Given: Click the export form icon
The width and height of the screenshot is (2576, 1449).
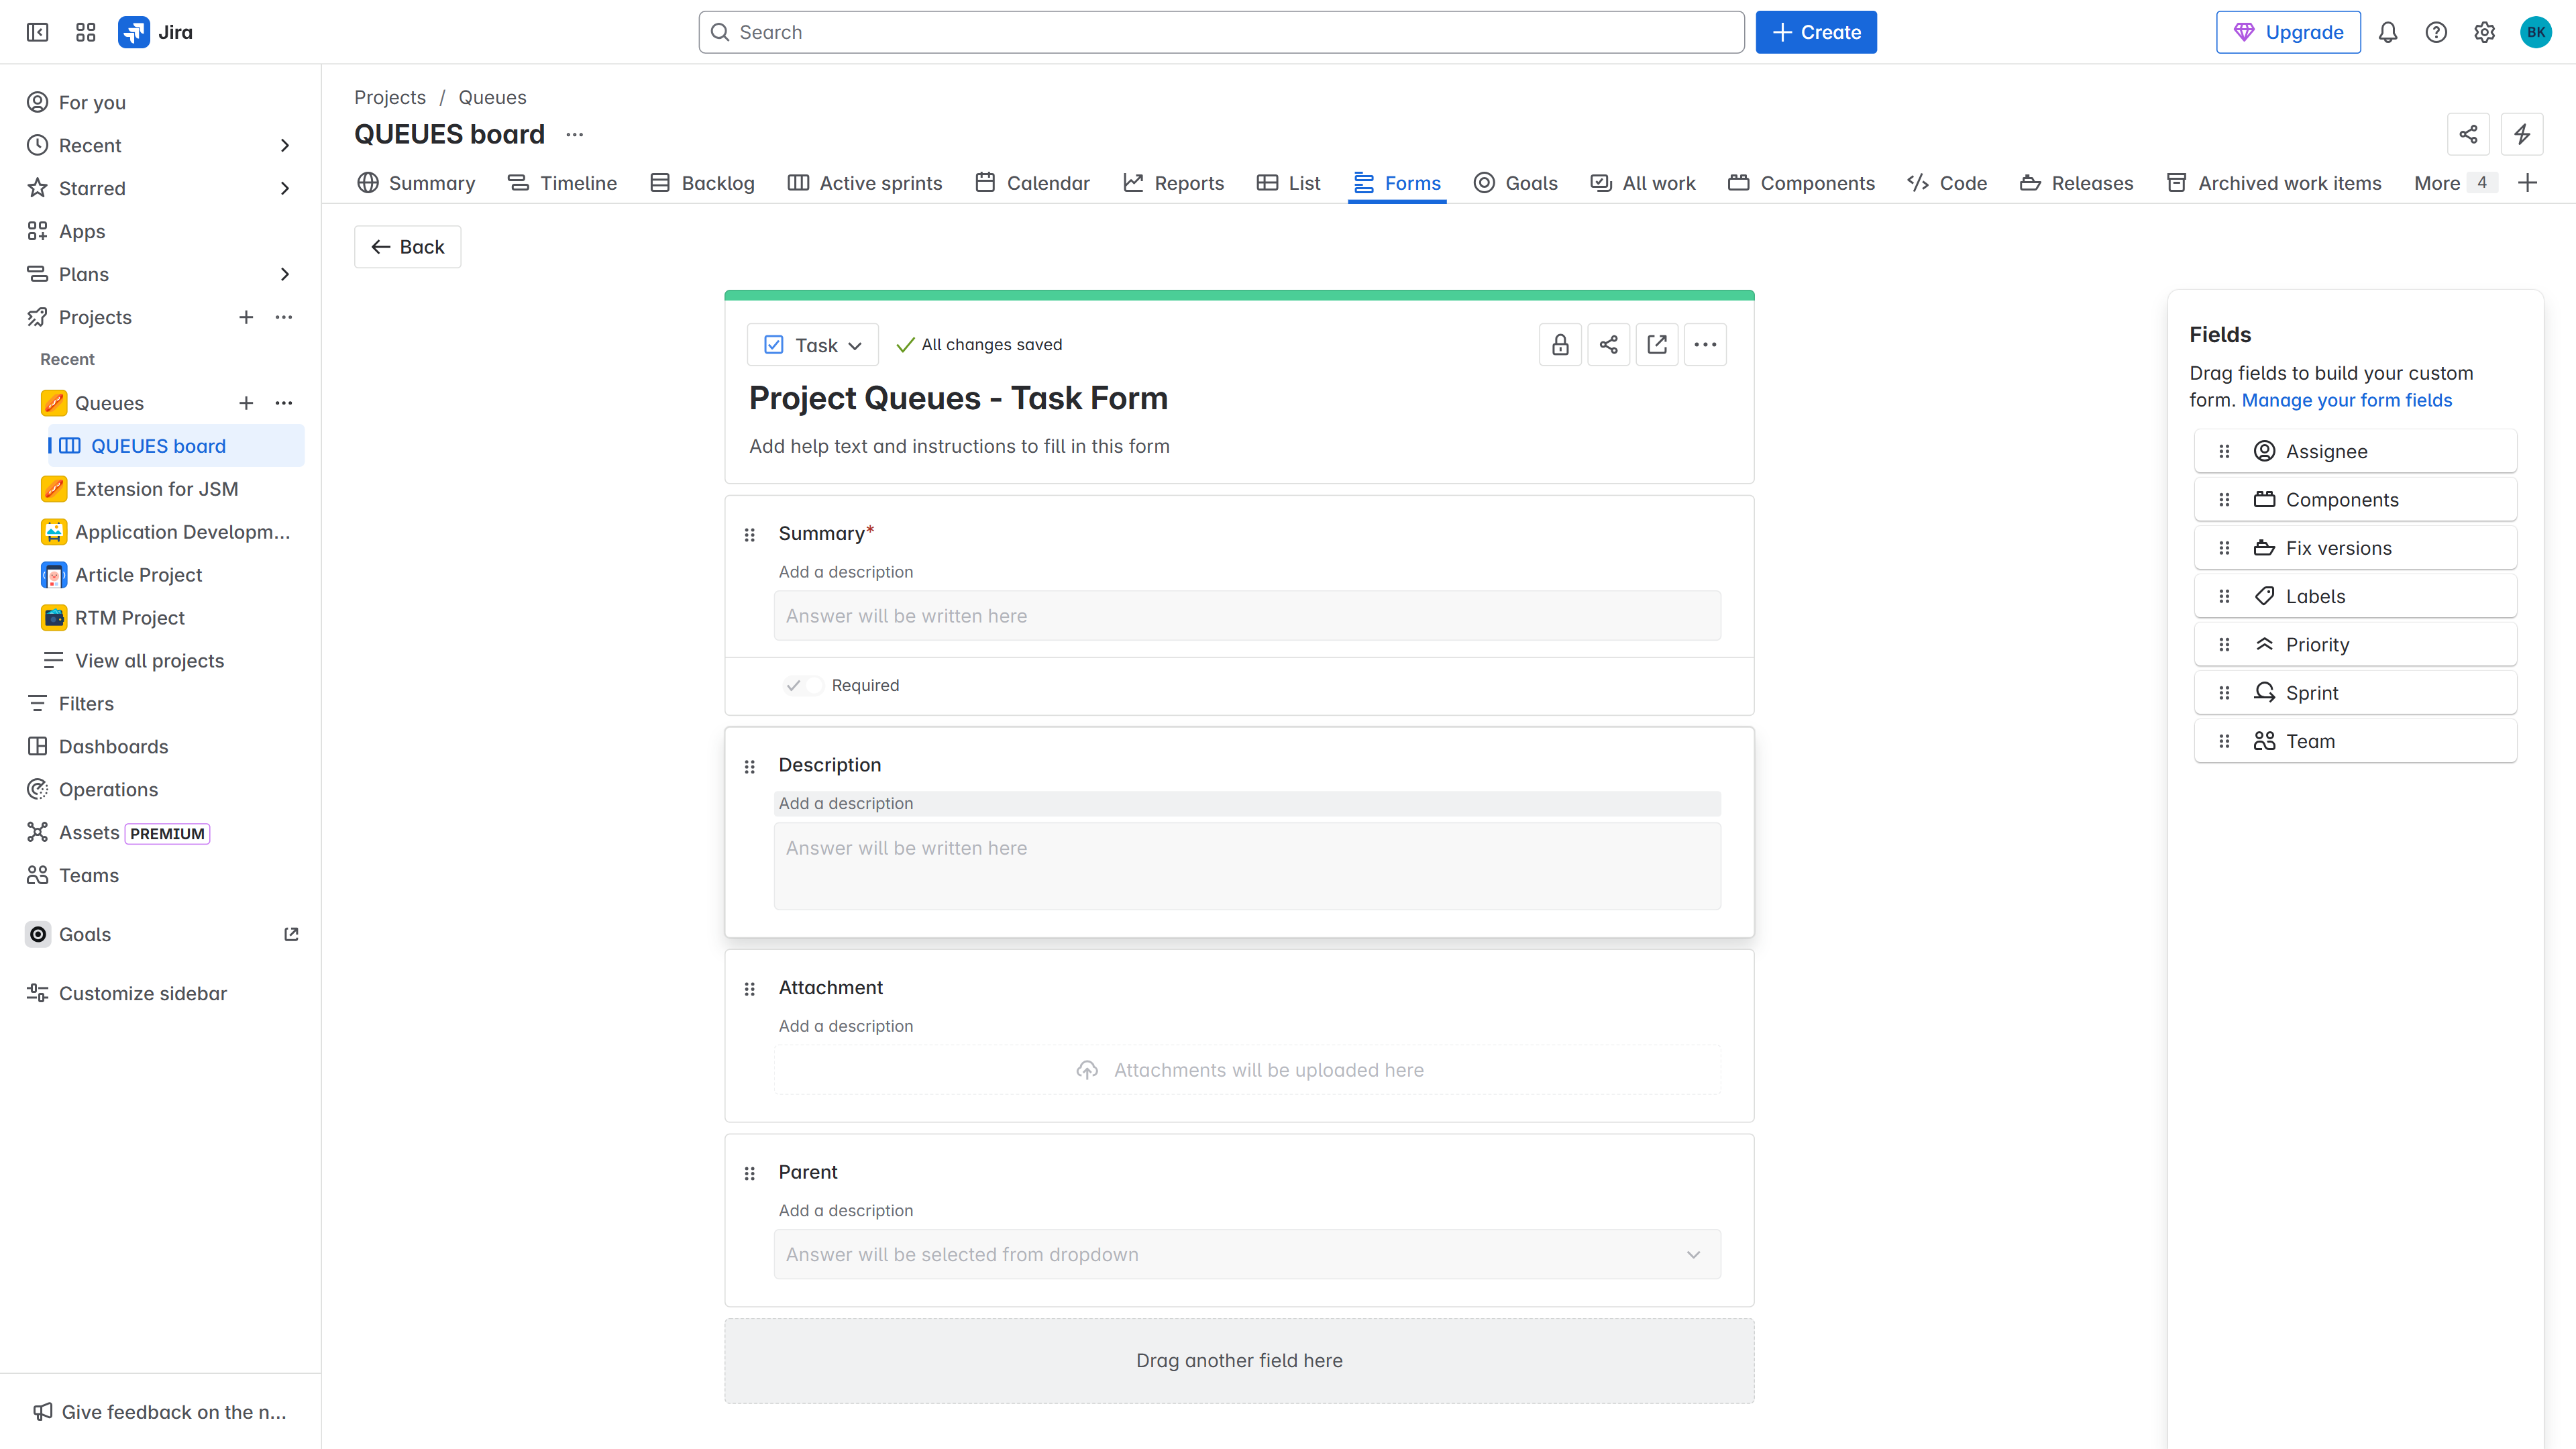Looking at the screenshot, I should (1657, 344).
